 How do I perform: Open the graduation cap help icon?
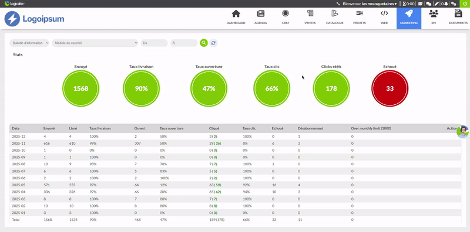tap(420, 4)
